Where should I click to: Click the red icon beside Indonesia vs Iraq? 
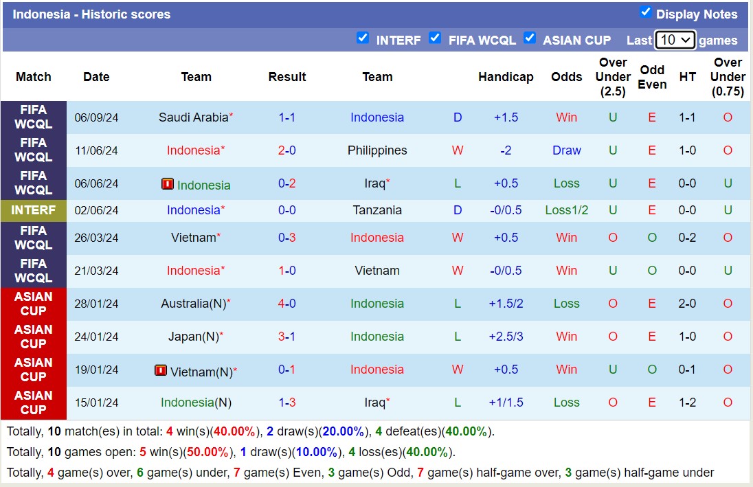coord(168,184)
